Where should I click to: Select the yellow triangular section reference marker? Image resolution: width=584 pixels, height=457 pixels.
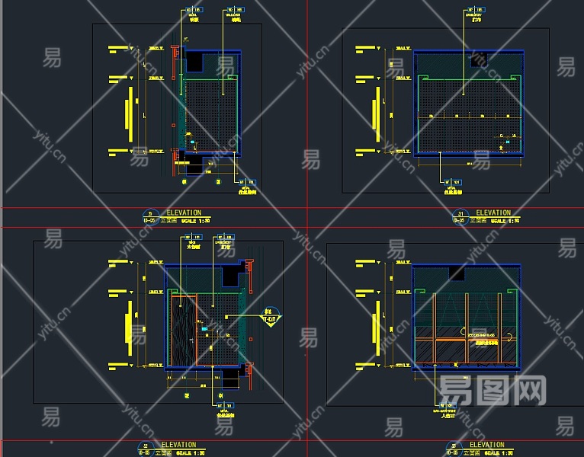pyautogui.click(x=271, y=318)
